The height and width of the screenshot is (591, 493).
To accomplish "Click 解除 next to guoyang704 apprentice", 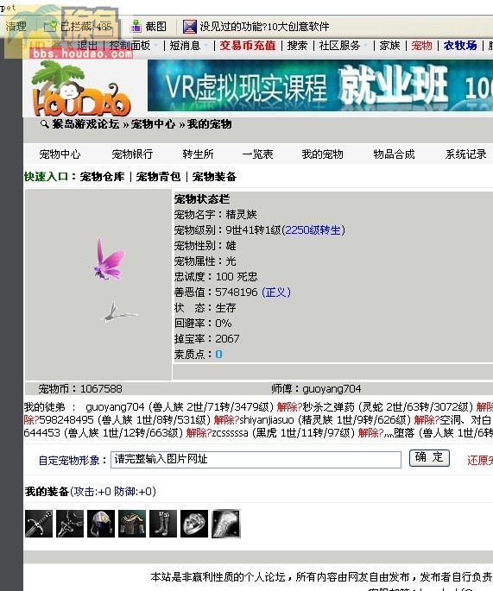I will point(288,407).
